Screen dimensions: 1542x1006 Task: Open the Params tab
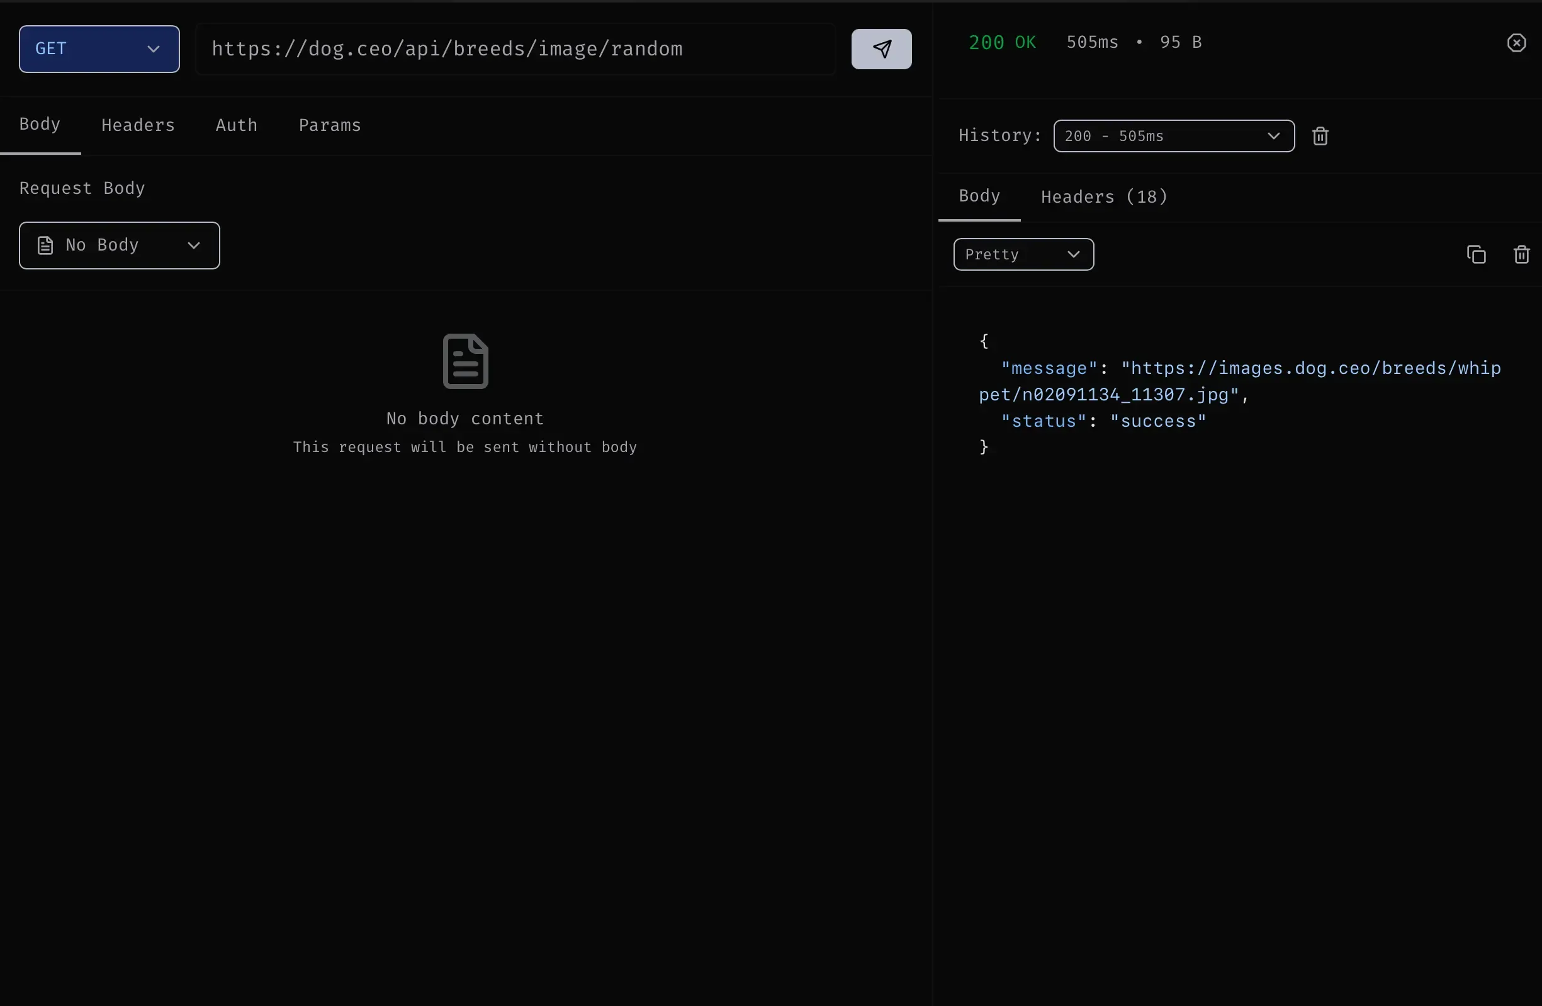(x=330, y=125)
